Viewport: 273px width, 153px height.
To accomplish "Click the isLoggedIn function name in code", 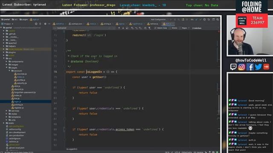I will pyautogui.click(x=94, y=72).
